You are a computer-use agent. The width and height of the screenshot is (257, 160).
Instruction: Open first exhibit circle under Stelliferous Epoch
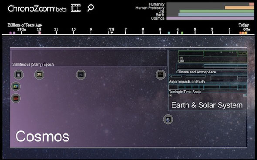19,75
